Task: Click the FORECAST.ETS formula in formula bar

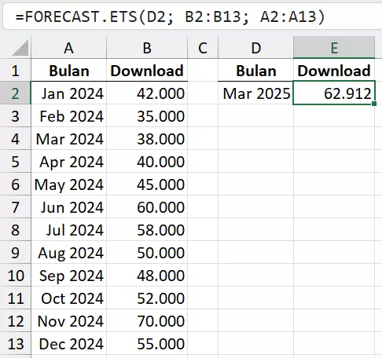Action: (x=170, y=17)
